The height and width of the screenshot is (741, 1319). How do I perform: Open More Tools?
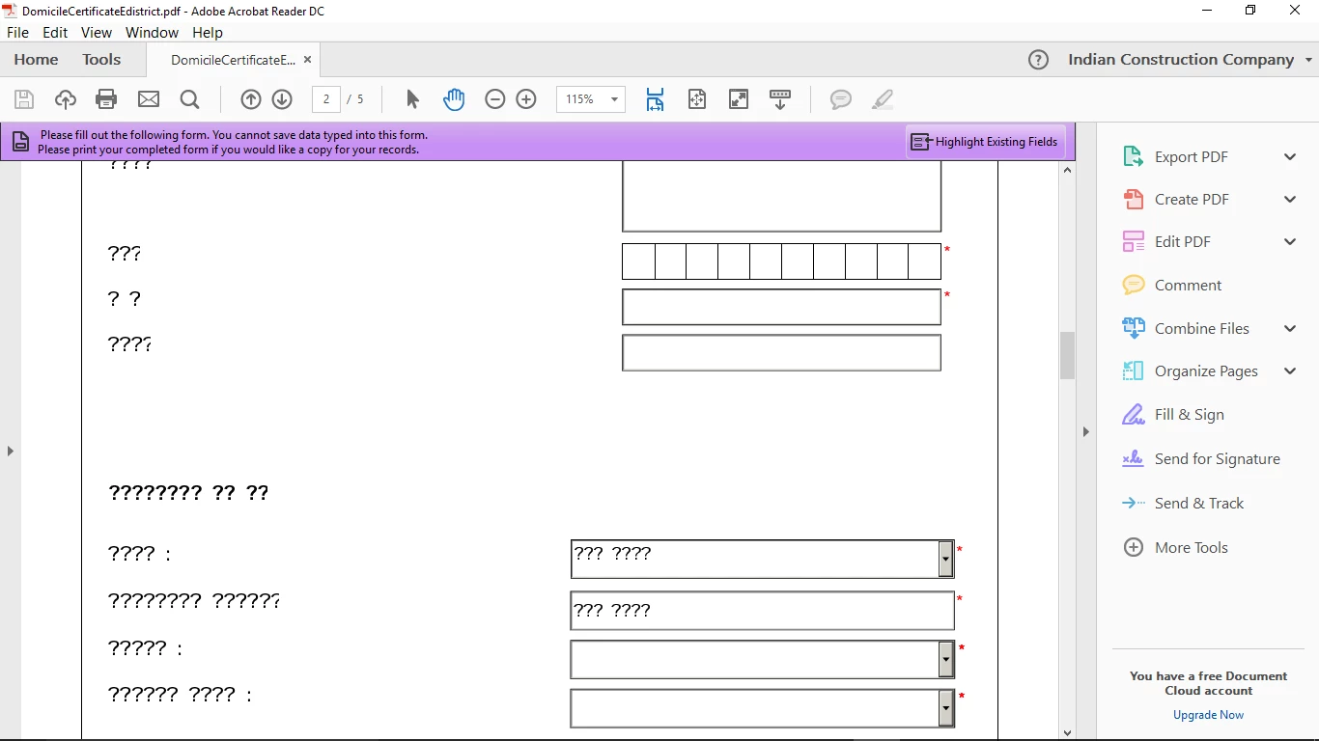coord(1191,548)
